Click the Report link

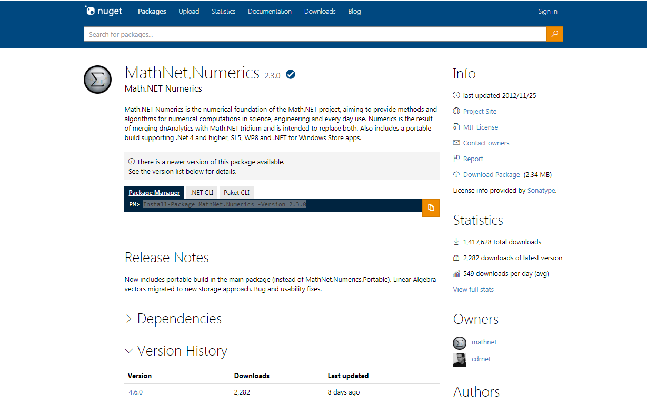point(473,159)
